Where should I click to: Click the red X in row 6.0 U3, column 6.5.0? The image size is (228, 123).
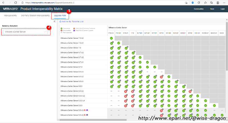pos(190,91)
